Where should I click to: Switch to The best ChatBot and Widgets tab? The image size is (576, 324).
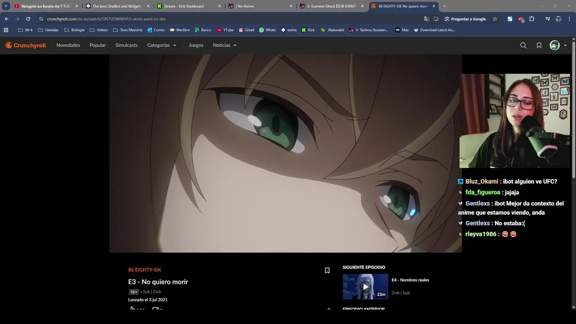click(x=117, y=6)
